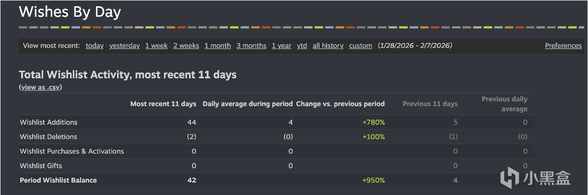Show the most recent 1 week

[156, 46]
